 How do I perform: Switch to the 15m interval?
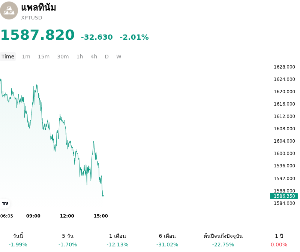click(x=43, y=57)
